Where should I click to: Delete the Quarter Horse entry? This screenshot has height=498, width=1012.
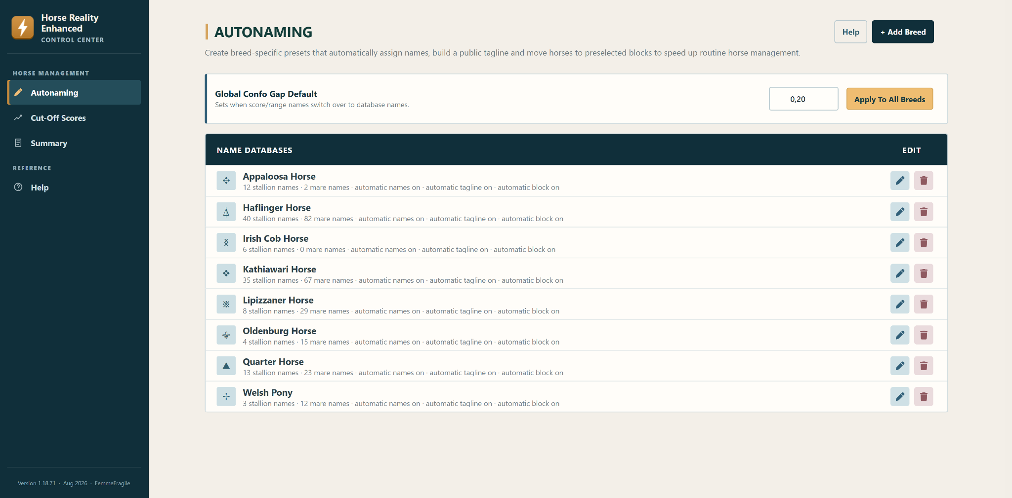click(x=924, y=366)
